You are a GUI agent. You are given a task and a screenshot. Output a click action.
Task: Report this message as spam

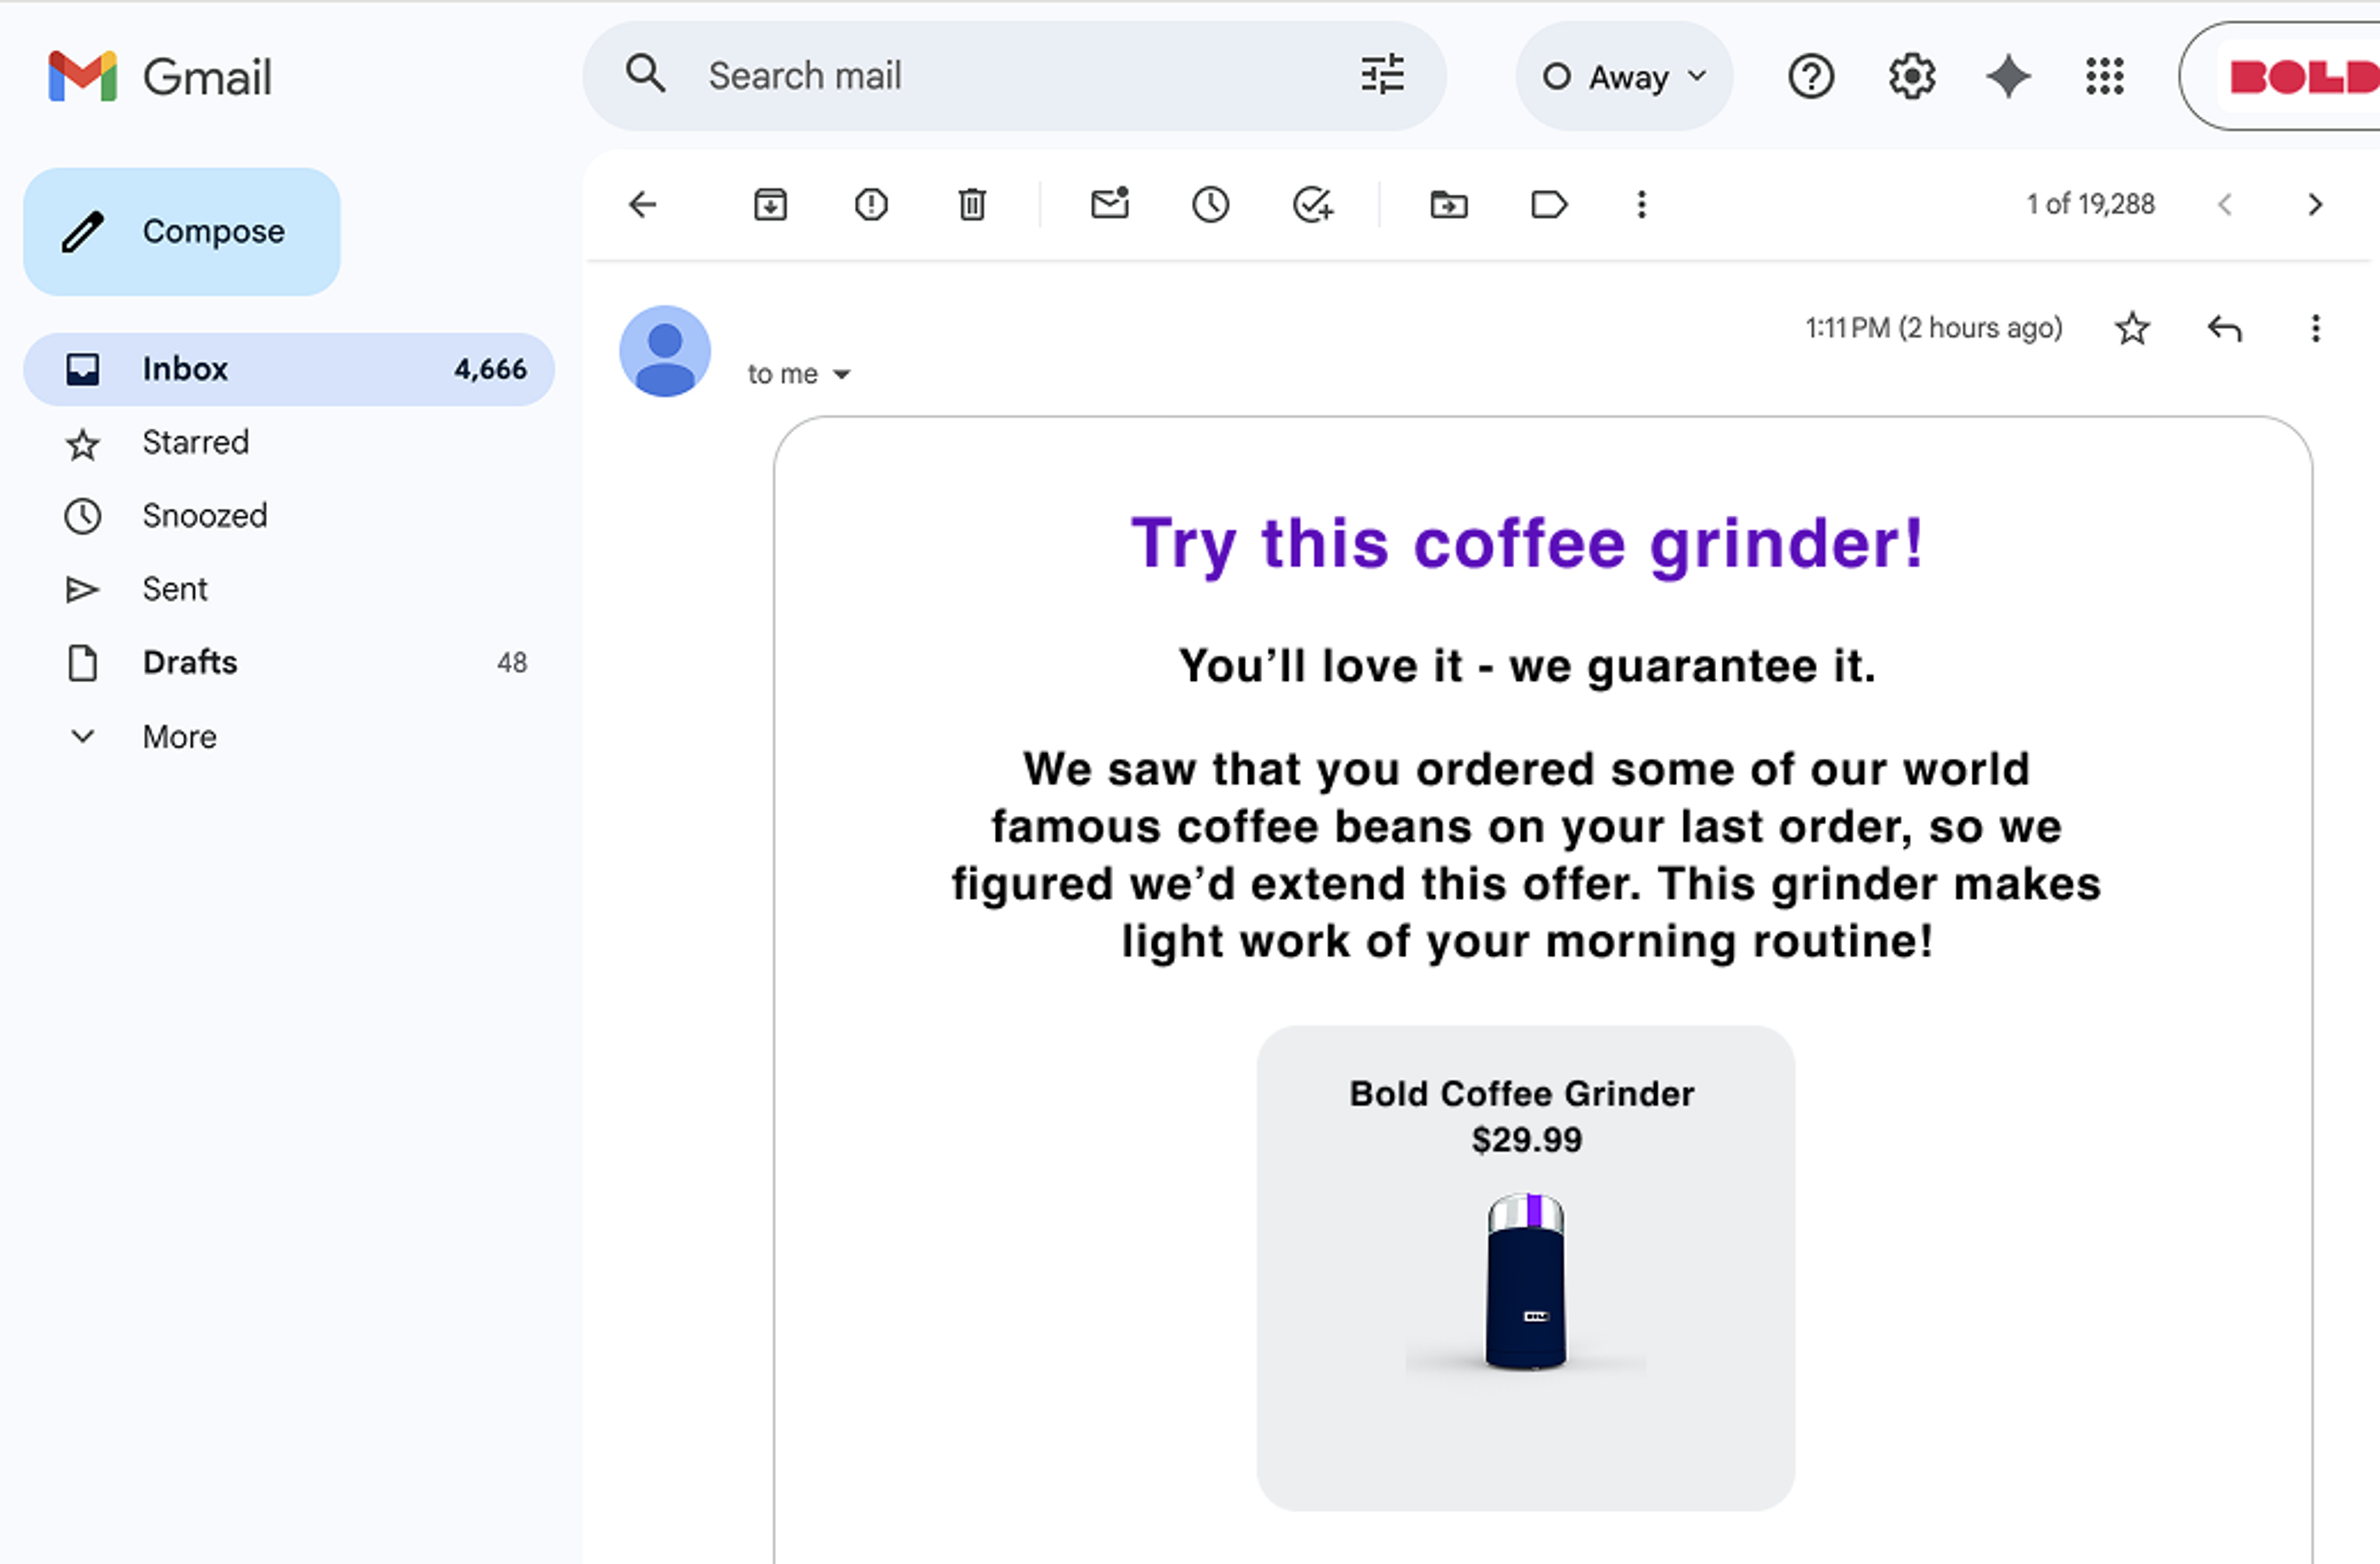click(x=871, y=205)
